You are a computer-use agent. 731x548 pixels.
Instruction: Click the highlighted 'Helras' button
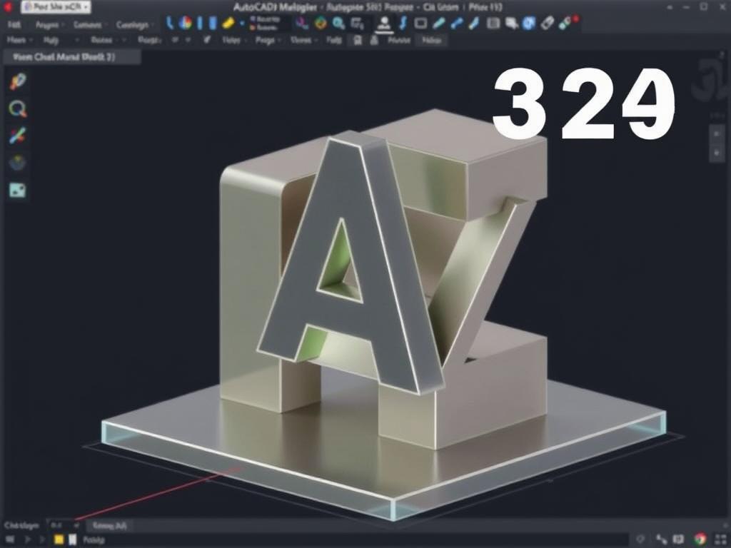click(x=432, y=40)
